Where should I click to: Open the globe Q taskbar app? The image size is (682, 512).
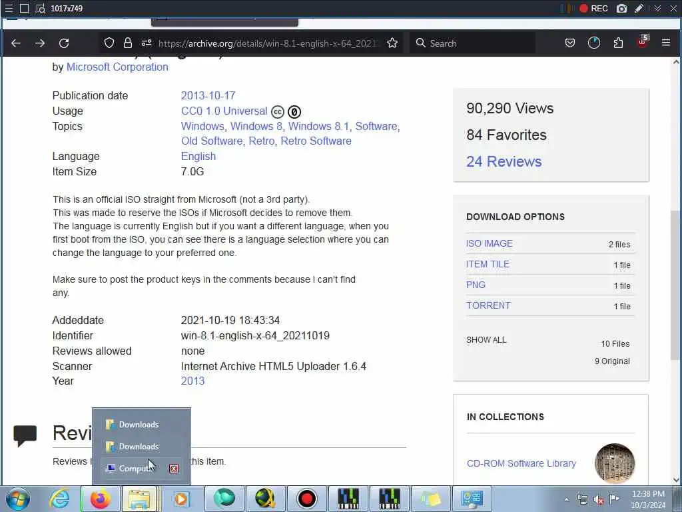(x=265, y=499)
